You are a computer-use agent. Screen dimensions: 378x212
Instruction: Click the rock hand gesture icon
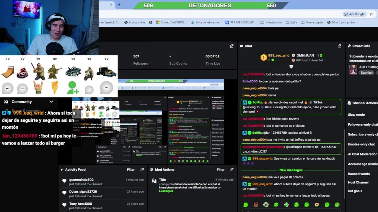click(38, 88)
